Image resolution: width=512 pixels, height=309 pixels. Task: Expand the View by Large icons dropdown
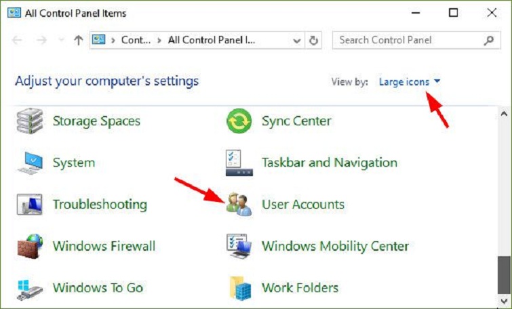tap(410, 82)
